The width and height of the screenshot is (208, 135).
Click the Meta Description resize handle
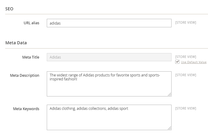pyautogui.click(x=169, y=94)
